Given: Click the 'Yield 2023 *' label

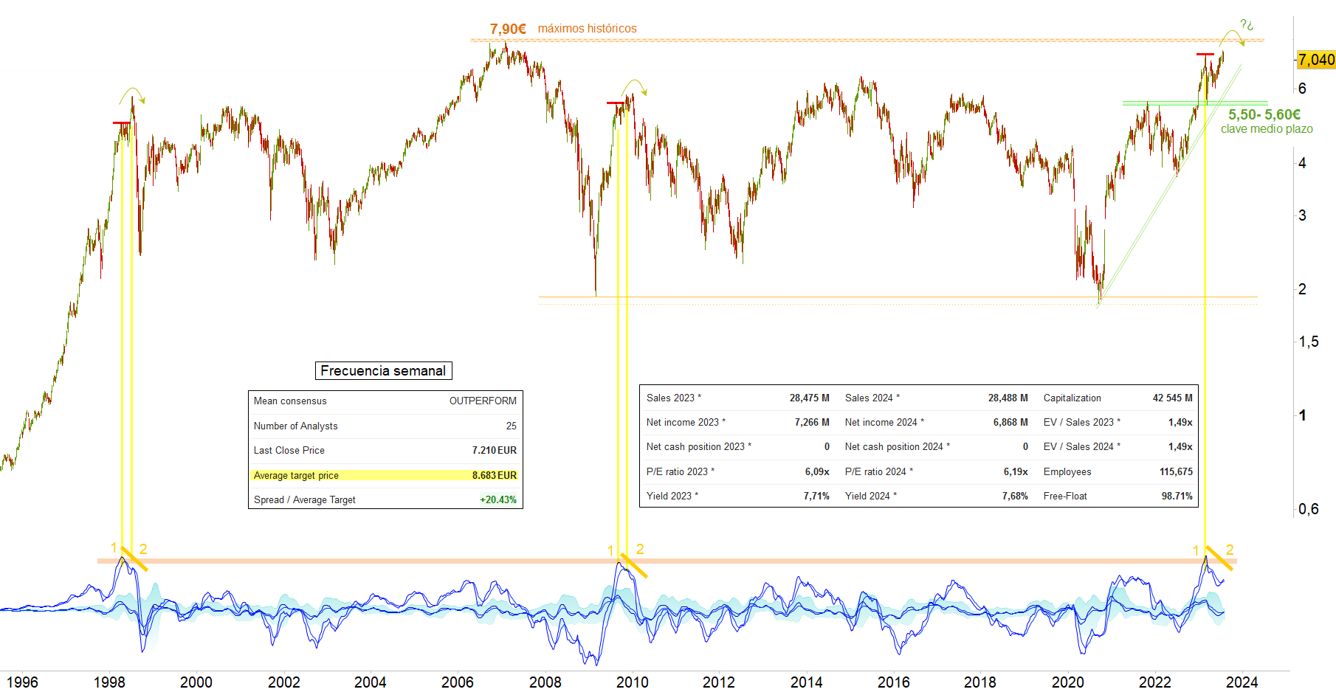Looking at the screenshot, I should tap(672, 496).
